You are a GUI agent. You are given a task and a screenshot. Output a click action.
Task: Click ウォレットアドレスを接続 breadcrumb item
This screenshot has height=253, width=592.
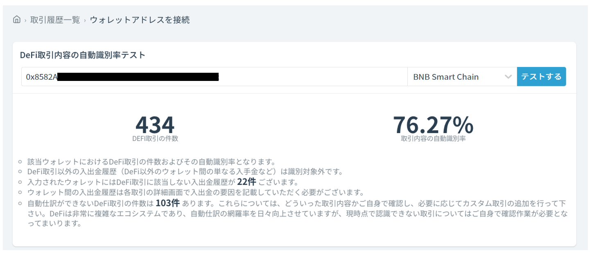(x=140, y=20)
